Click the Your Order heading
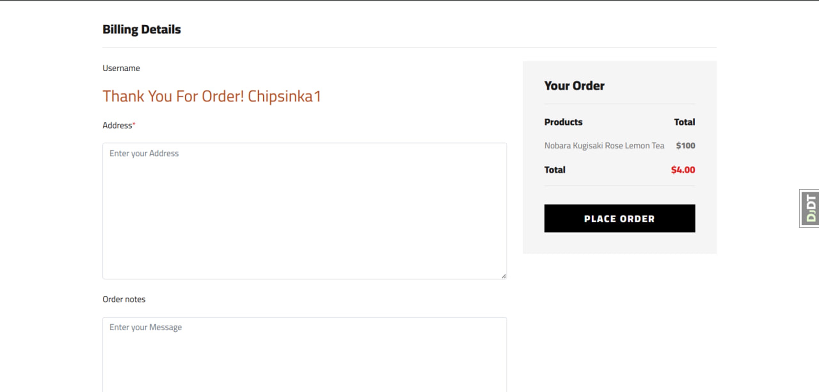819x392 pixels. (x=574, y=86)
